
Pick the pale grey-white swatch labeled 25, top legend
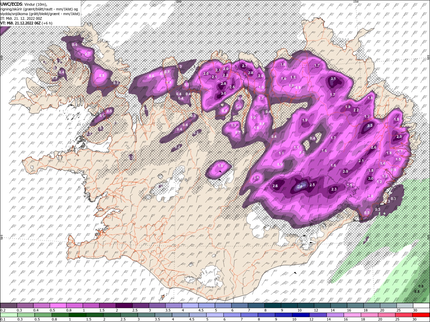(x=405, y=306)
